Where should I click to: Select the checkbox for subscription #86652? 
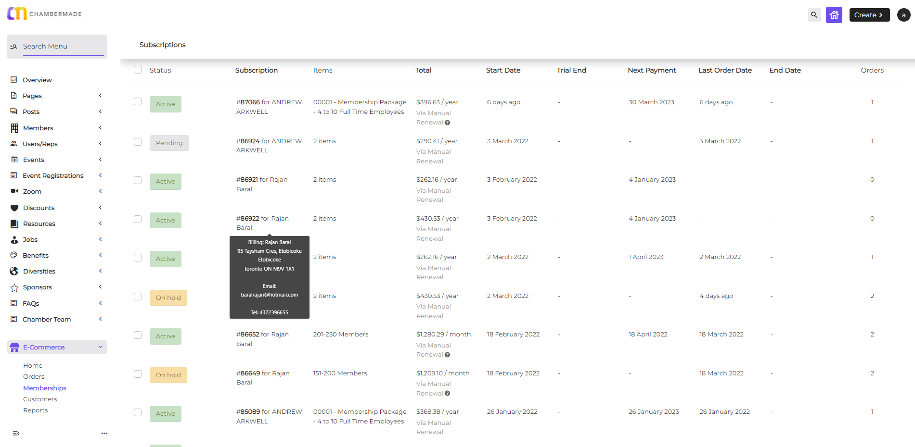point(138,335)
